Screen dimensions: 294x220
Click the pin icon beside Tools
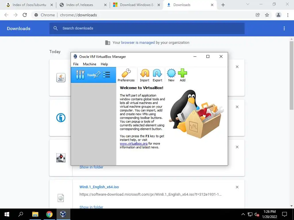pos(97,75)
